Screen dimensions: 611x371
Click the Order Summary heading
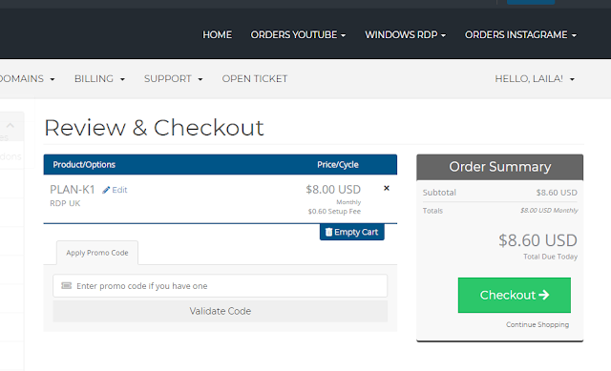(500, 167)
